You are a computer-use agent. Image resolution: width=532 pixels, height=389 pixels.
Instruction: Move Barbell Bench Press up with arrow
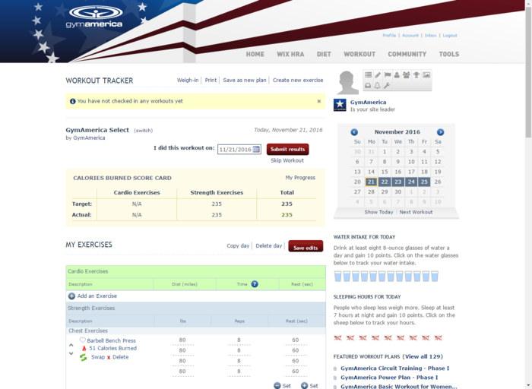click(71, 345)
